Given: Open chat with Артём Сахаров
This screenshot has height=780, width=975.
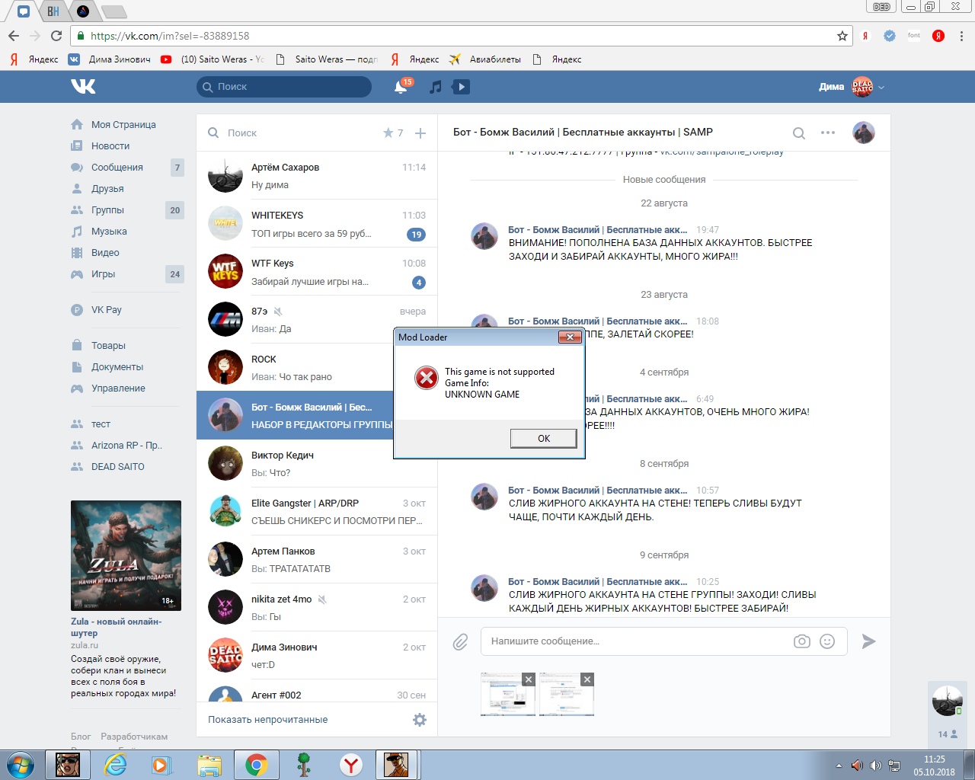Looking at the screenshot, I should 317,176.
